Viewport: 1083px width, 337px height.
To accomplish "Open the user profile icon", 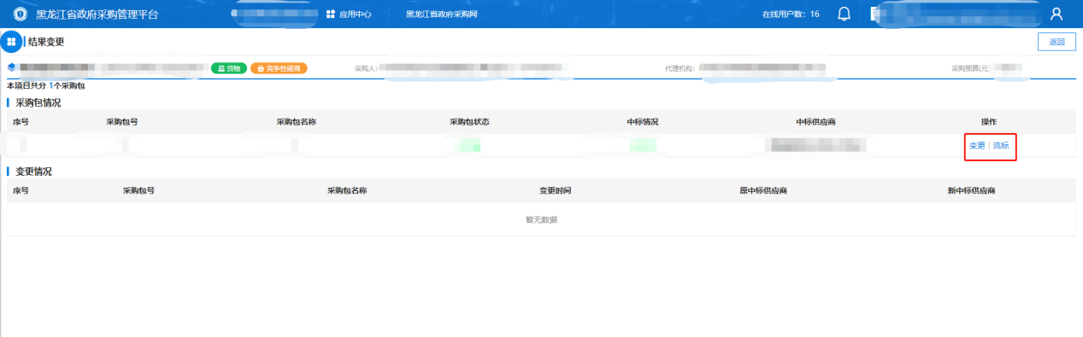I will click(1057, 14).
